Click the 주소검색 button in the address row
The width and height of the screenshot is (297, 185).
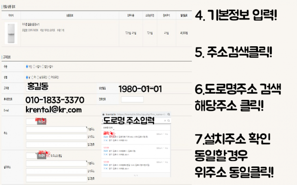pyautogui.click(x=41, y=121)
